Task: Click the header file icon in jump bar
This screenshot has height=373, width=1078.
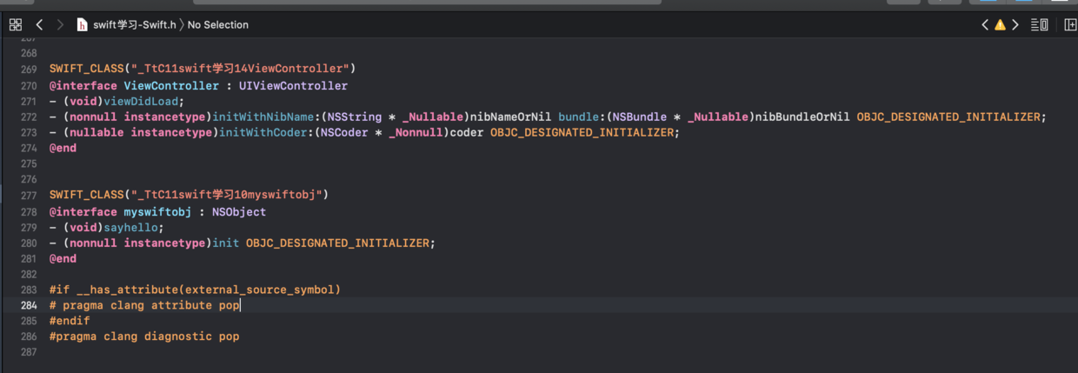Action: [x=83, y=24]
